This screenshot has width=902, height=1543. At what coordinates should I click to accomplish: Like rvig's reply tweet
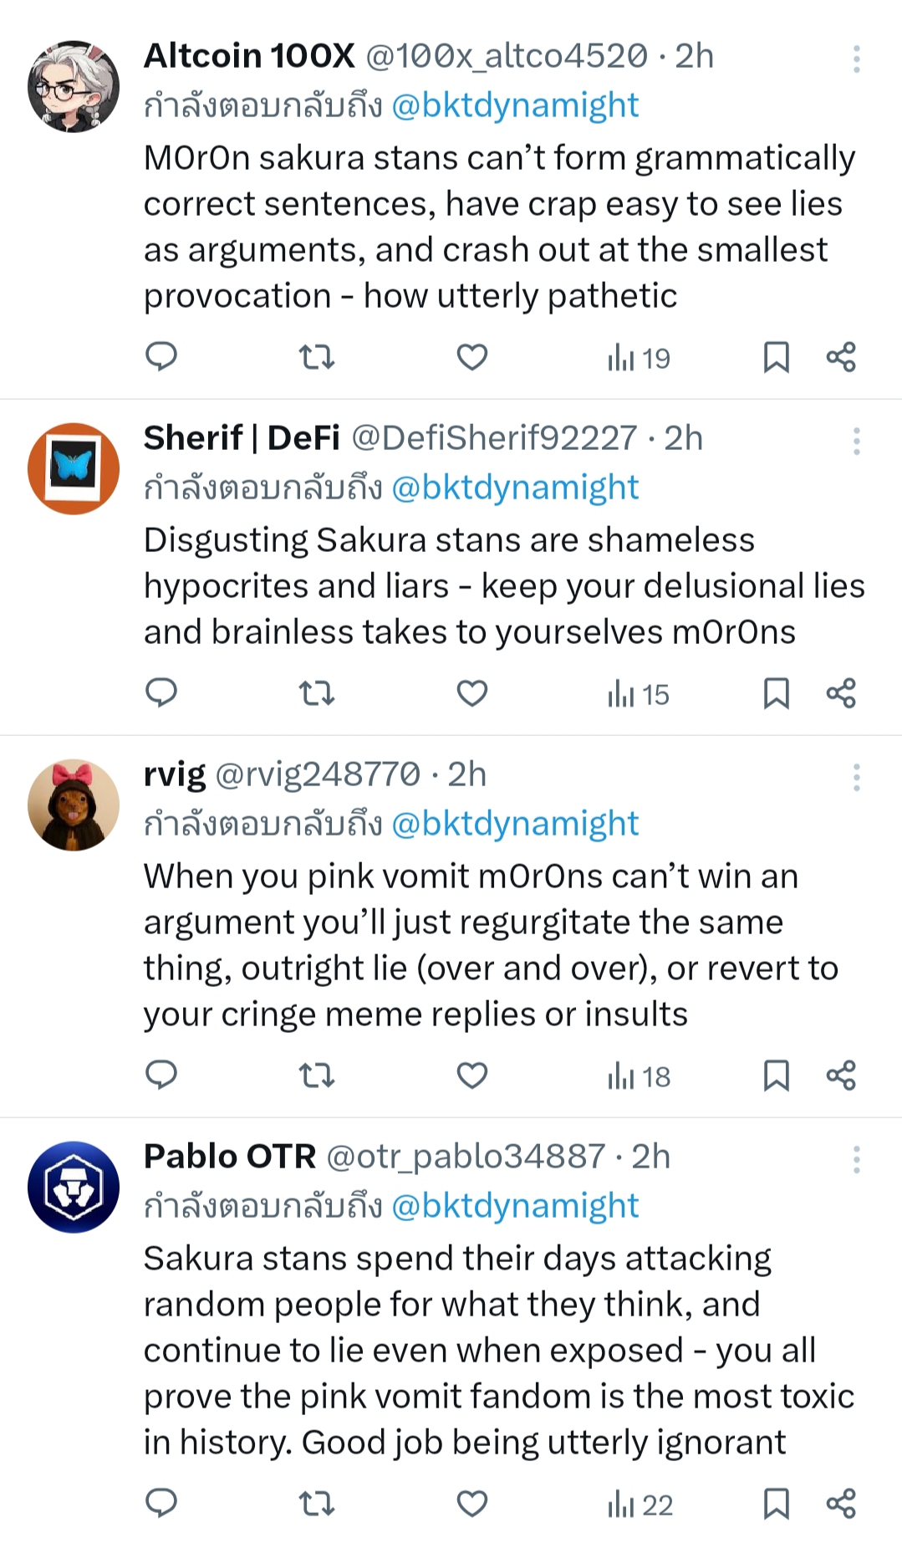(471, 1076)
